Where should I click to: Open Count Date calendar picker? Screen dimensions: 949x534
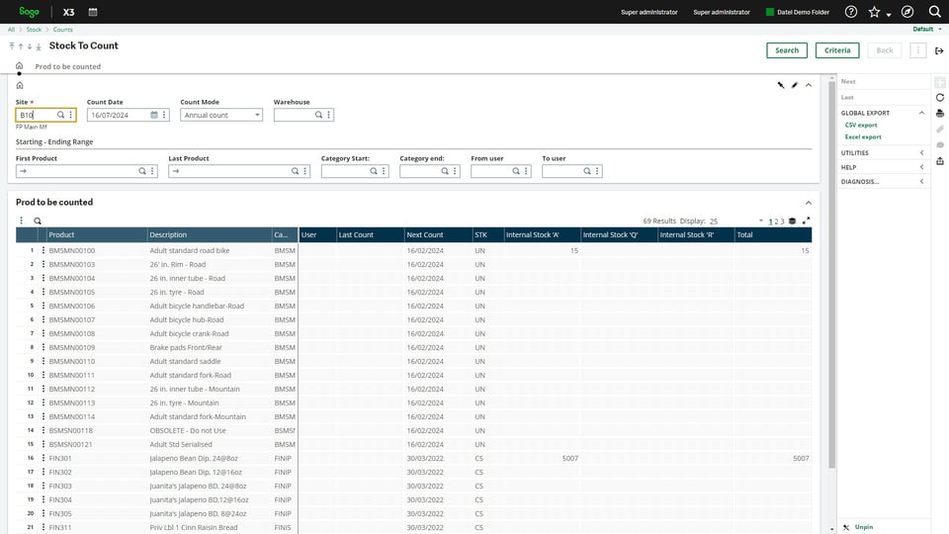pyautogui.click(x=154, y=115)
